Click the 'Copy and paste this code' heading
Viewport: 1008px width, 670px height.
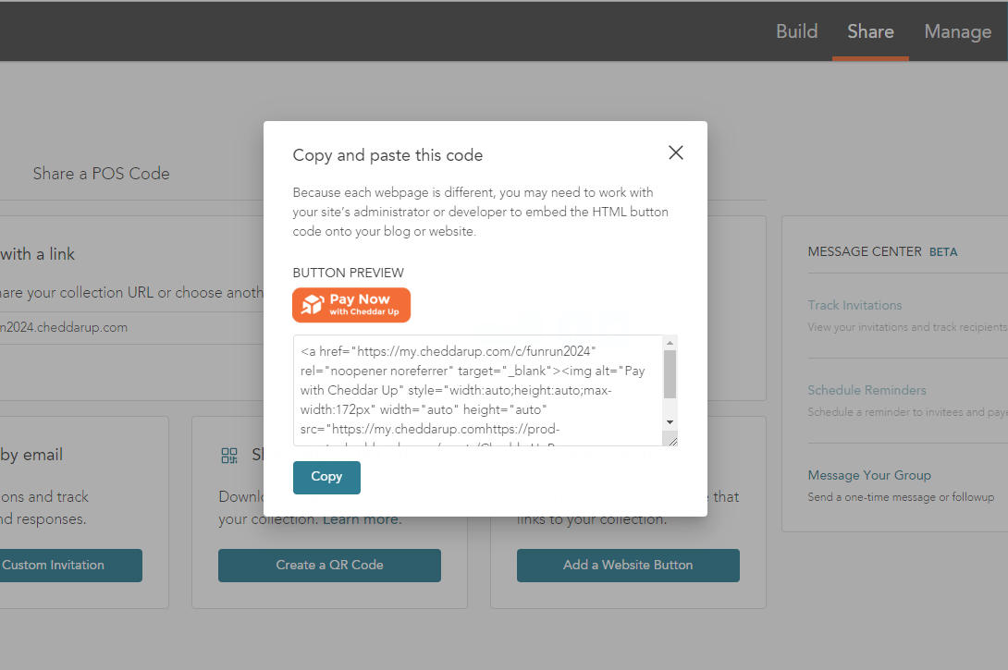387,155
